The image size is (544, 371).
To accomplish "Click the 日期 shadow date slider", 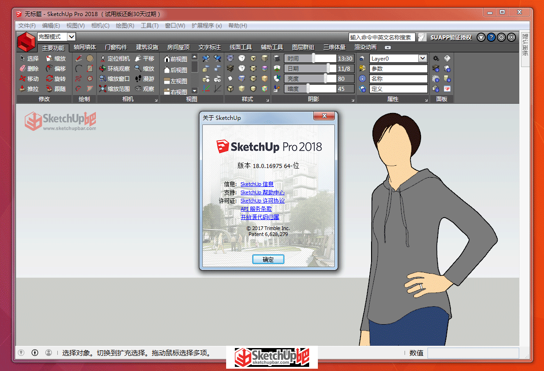I will click(311, 68).
